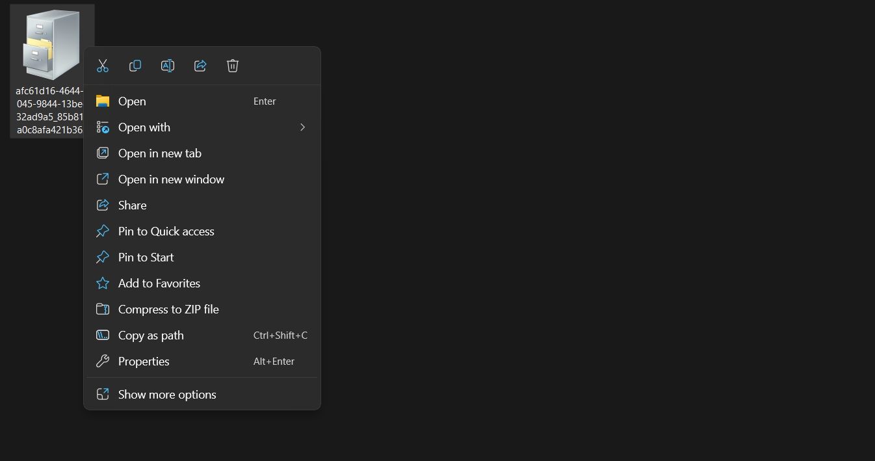
Task: Click the Delete trash icon
Action: [232, 65]
